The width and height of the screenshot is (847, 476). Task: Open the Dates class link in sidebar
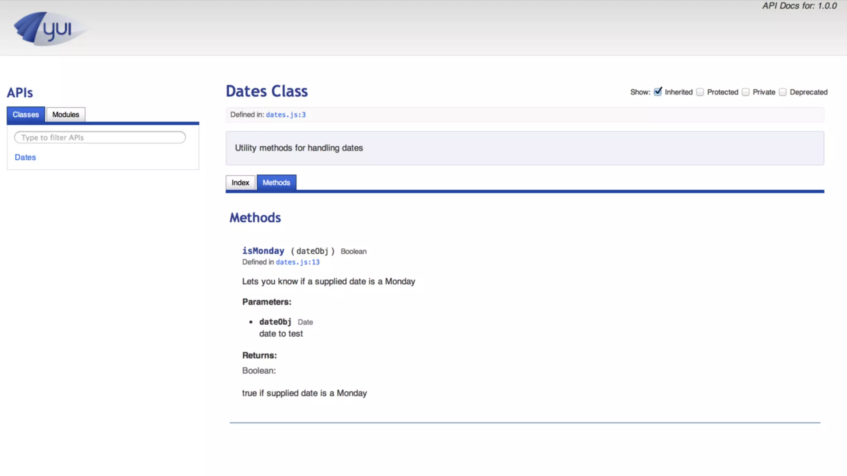(x=25, y=157)
